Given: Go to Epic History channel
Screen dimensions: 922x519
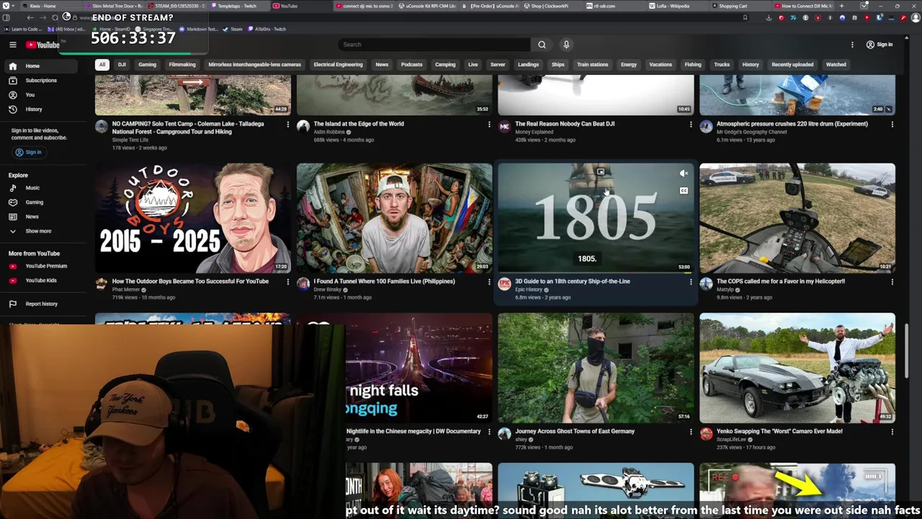Looking at the screenshot, I should click(x=529, y=290).
